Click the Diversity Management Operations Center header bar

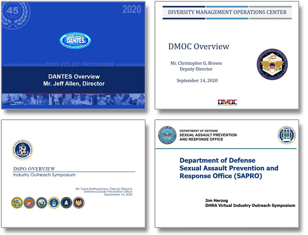click(227, 12)
